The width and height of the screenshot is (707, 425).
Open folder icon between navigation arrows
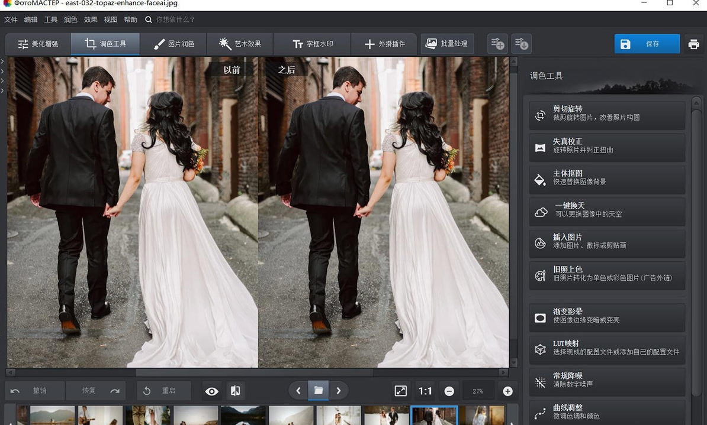[x=319, y=391]
